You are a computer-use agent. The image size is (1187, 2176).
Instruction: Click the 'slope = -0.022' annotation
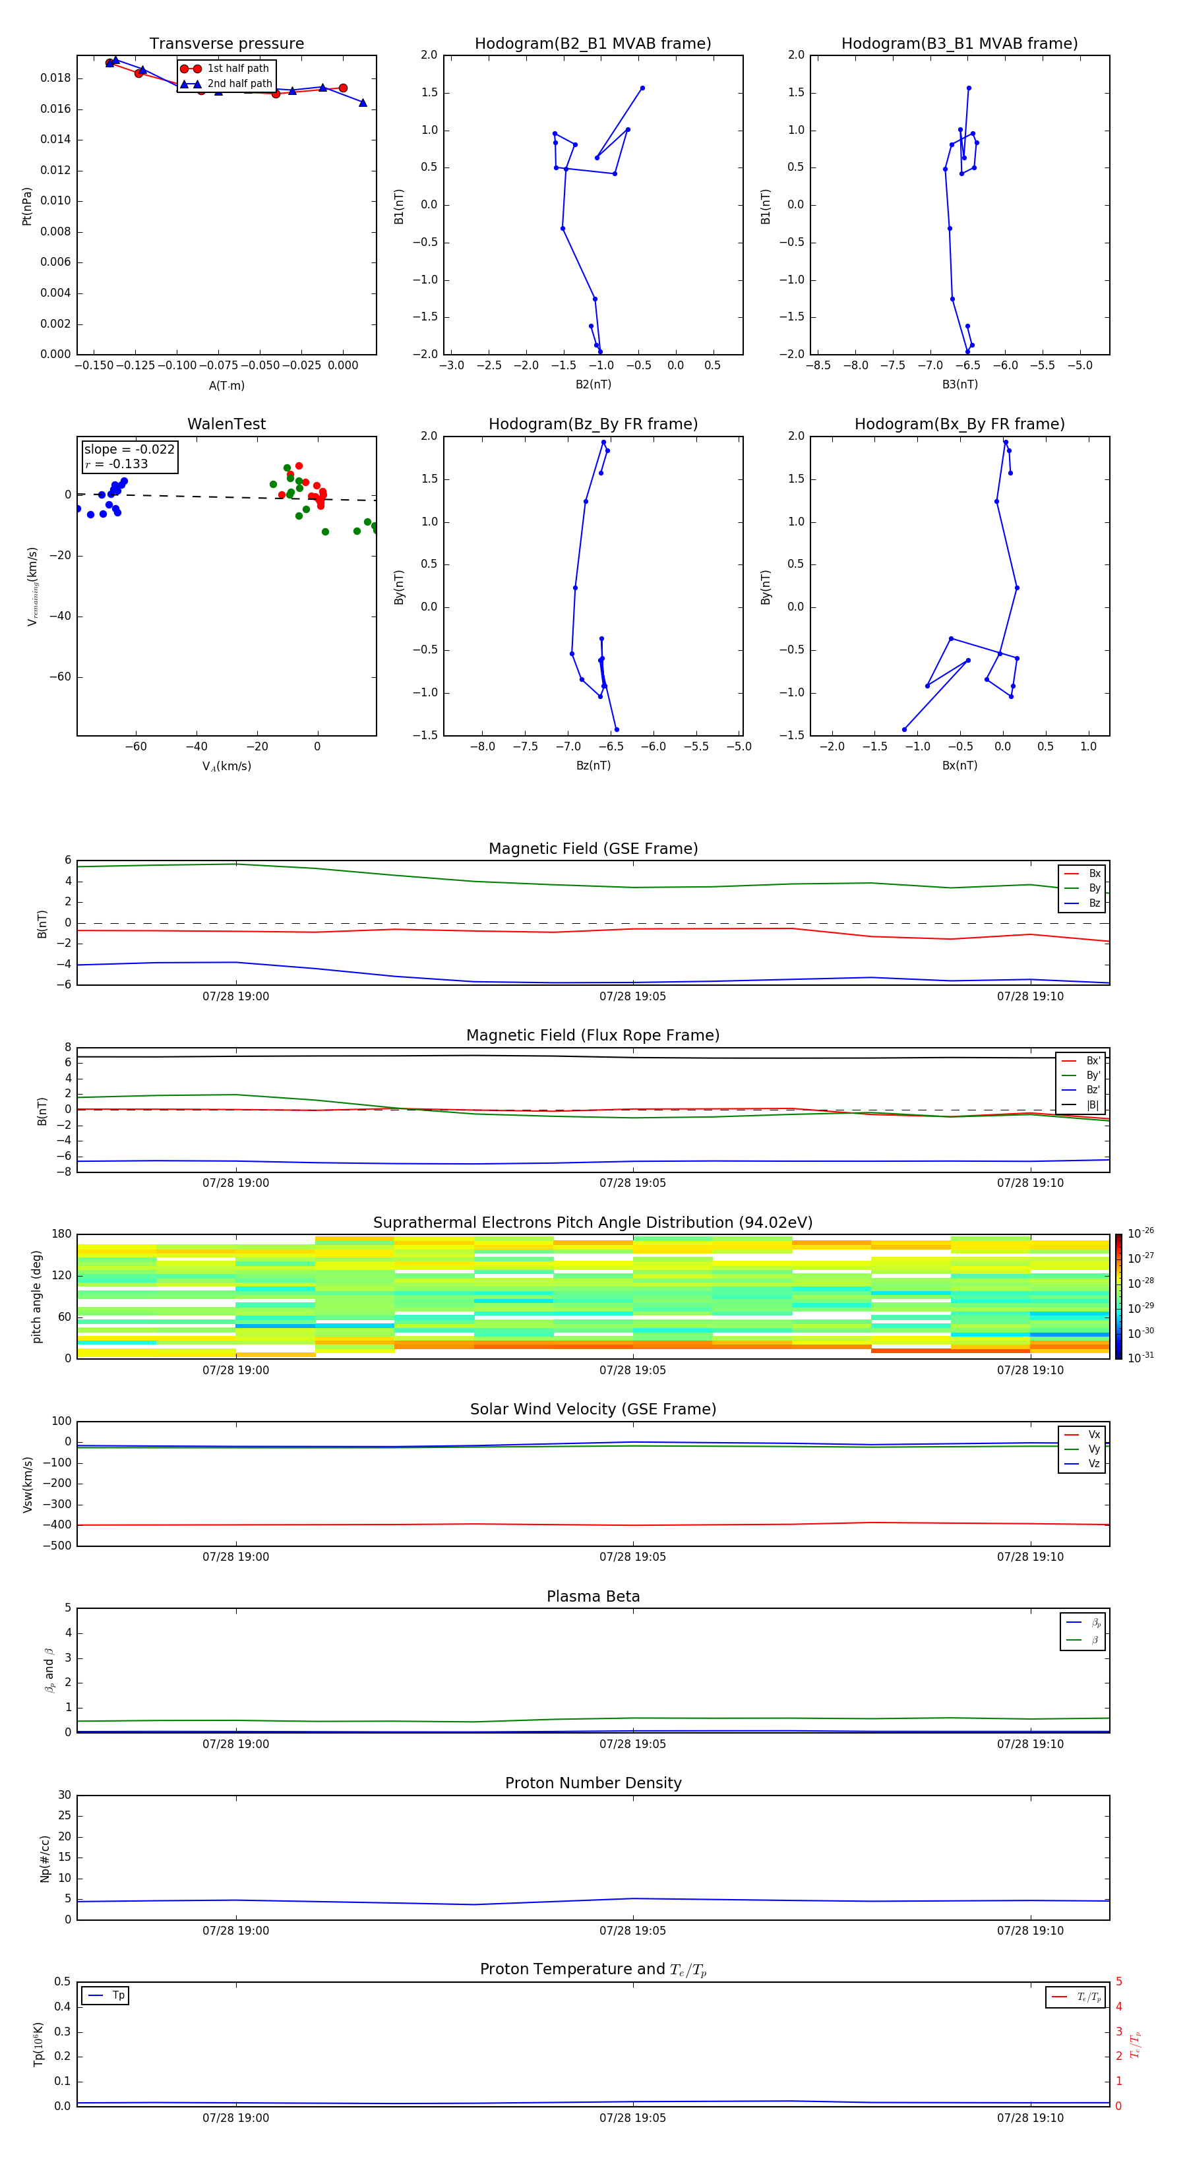(129, 450)
